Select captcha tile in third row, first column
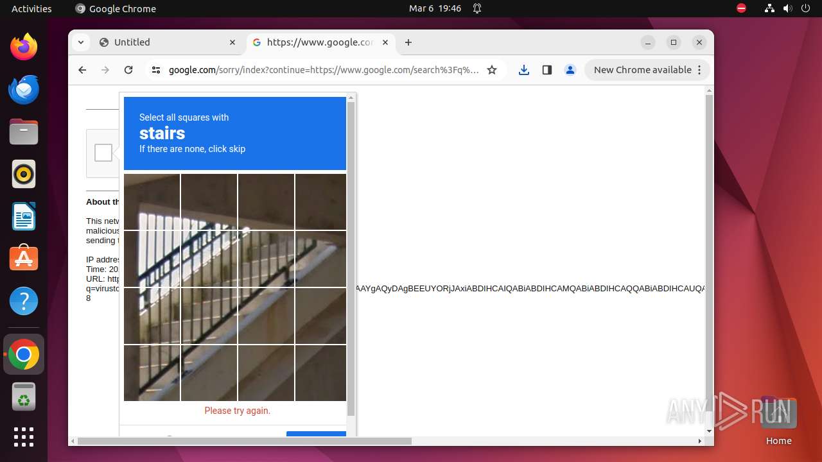The height and width of the screenshot is (462, 822). (152, 316)
